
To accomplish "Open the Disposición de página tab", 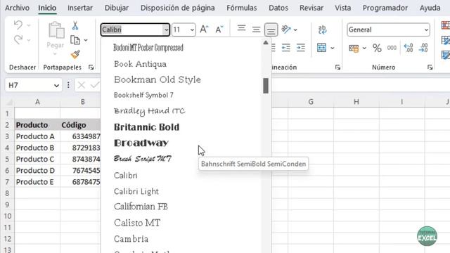I will (178, 8).
